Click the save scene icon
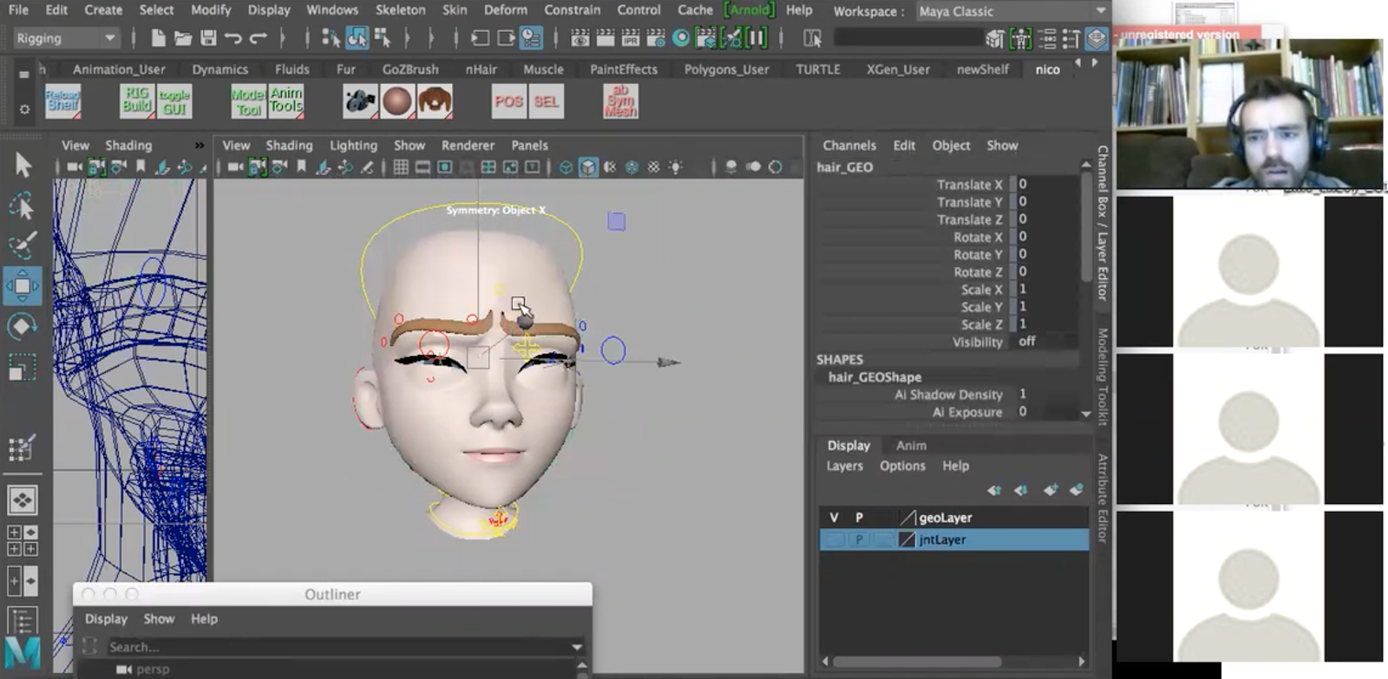The image size is (1388, 679). tap(208, 38)
